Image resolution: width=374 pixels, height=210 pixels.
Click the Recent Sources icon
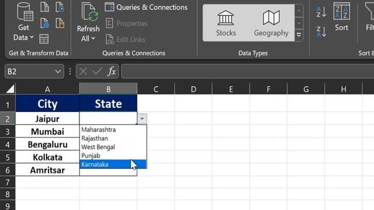click(60, 7)
